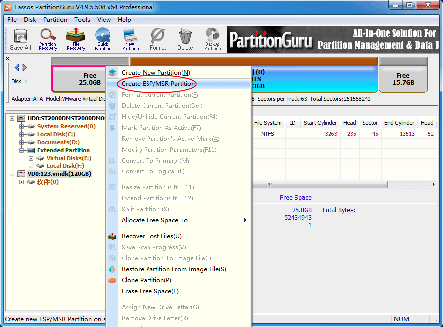Go to previous disk arrow
Screen dimensions: 443x327
(x=17, y=68)
